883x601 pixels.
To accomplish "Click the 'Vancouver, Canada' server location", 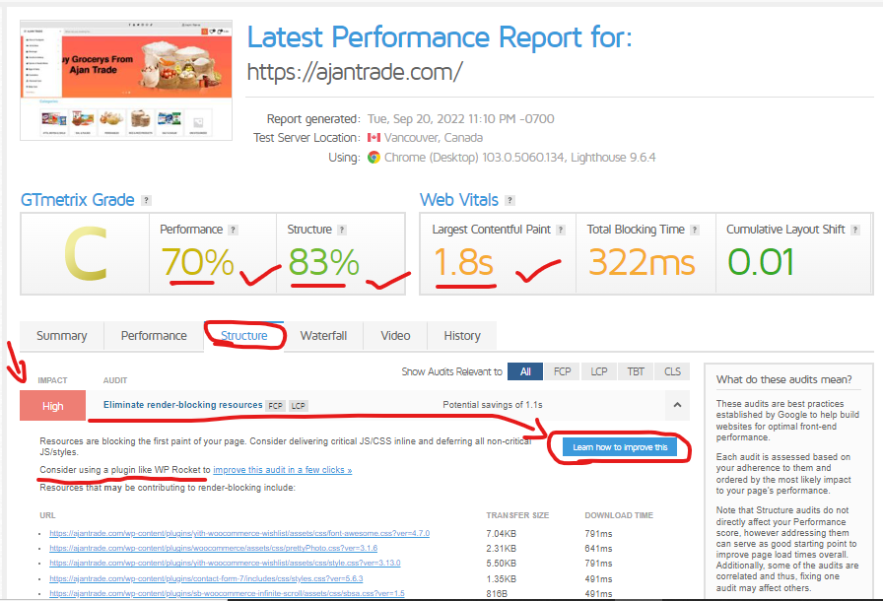I will [434, 138].
